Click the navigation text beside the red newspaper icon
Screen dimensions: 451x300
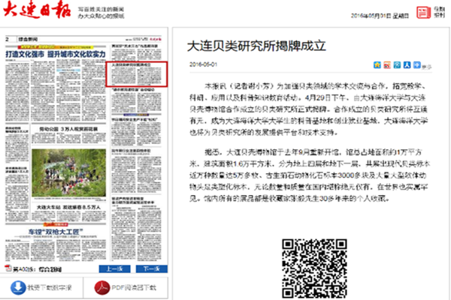pyautogui.click(x=439, y=12)
